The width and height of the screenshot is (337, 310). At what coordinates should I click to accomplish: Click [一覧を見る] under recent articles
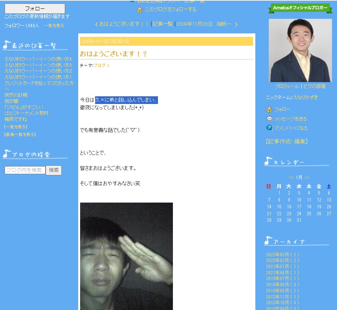click(16, 127)
